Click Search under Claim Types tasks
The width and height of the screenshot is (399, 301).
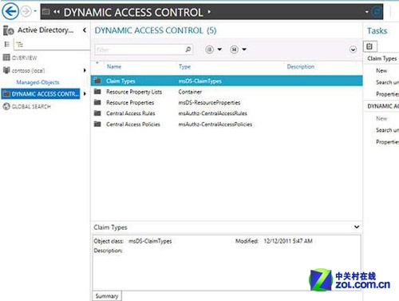[387, 82]
